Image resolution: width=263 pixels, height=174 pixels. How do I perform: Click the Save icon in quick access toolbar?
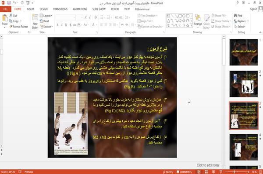tap(9, 3)
